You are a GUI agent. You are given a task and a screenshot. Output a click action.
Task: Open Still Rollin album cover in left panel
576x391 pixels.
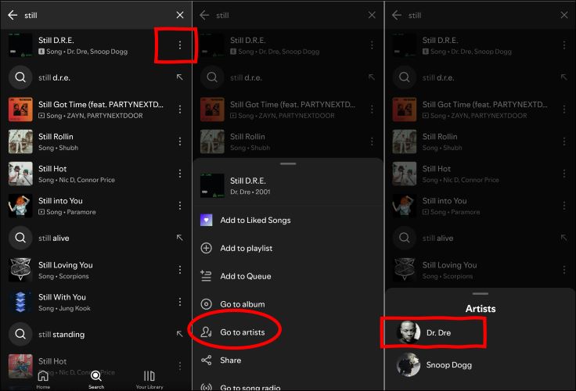click(20, 142)
